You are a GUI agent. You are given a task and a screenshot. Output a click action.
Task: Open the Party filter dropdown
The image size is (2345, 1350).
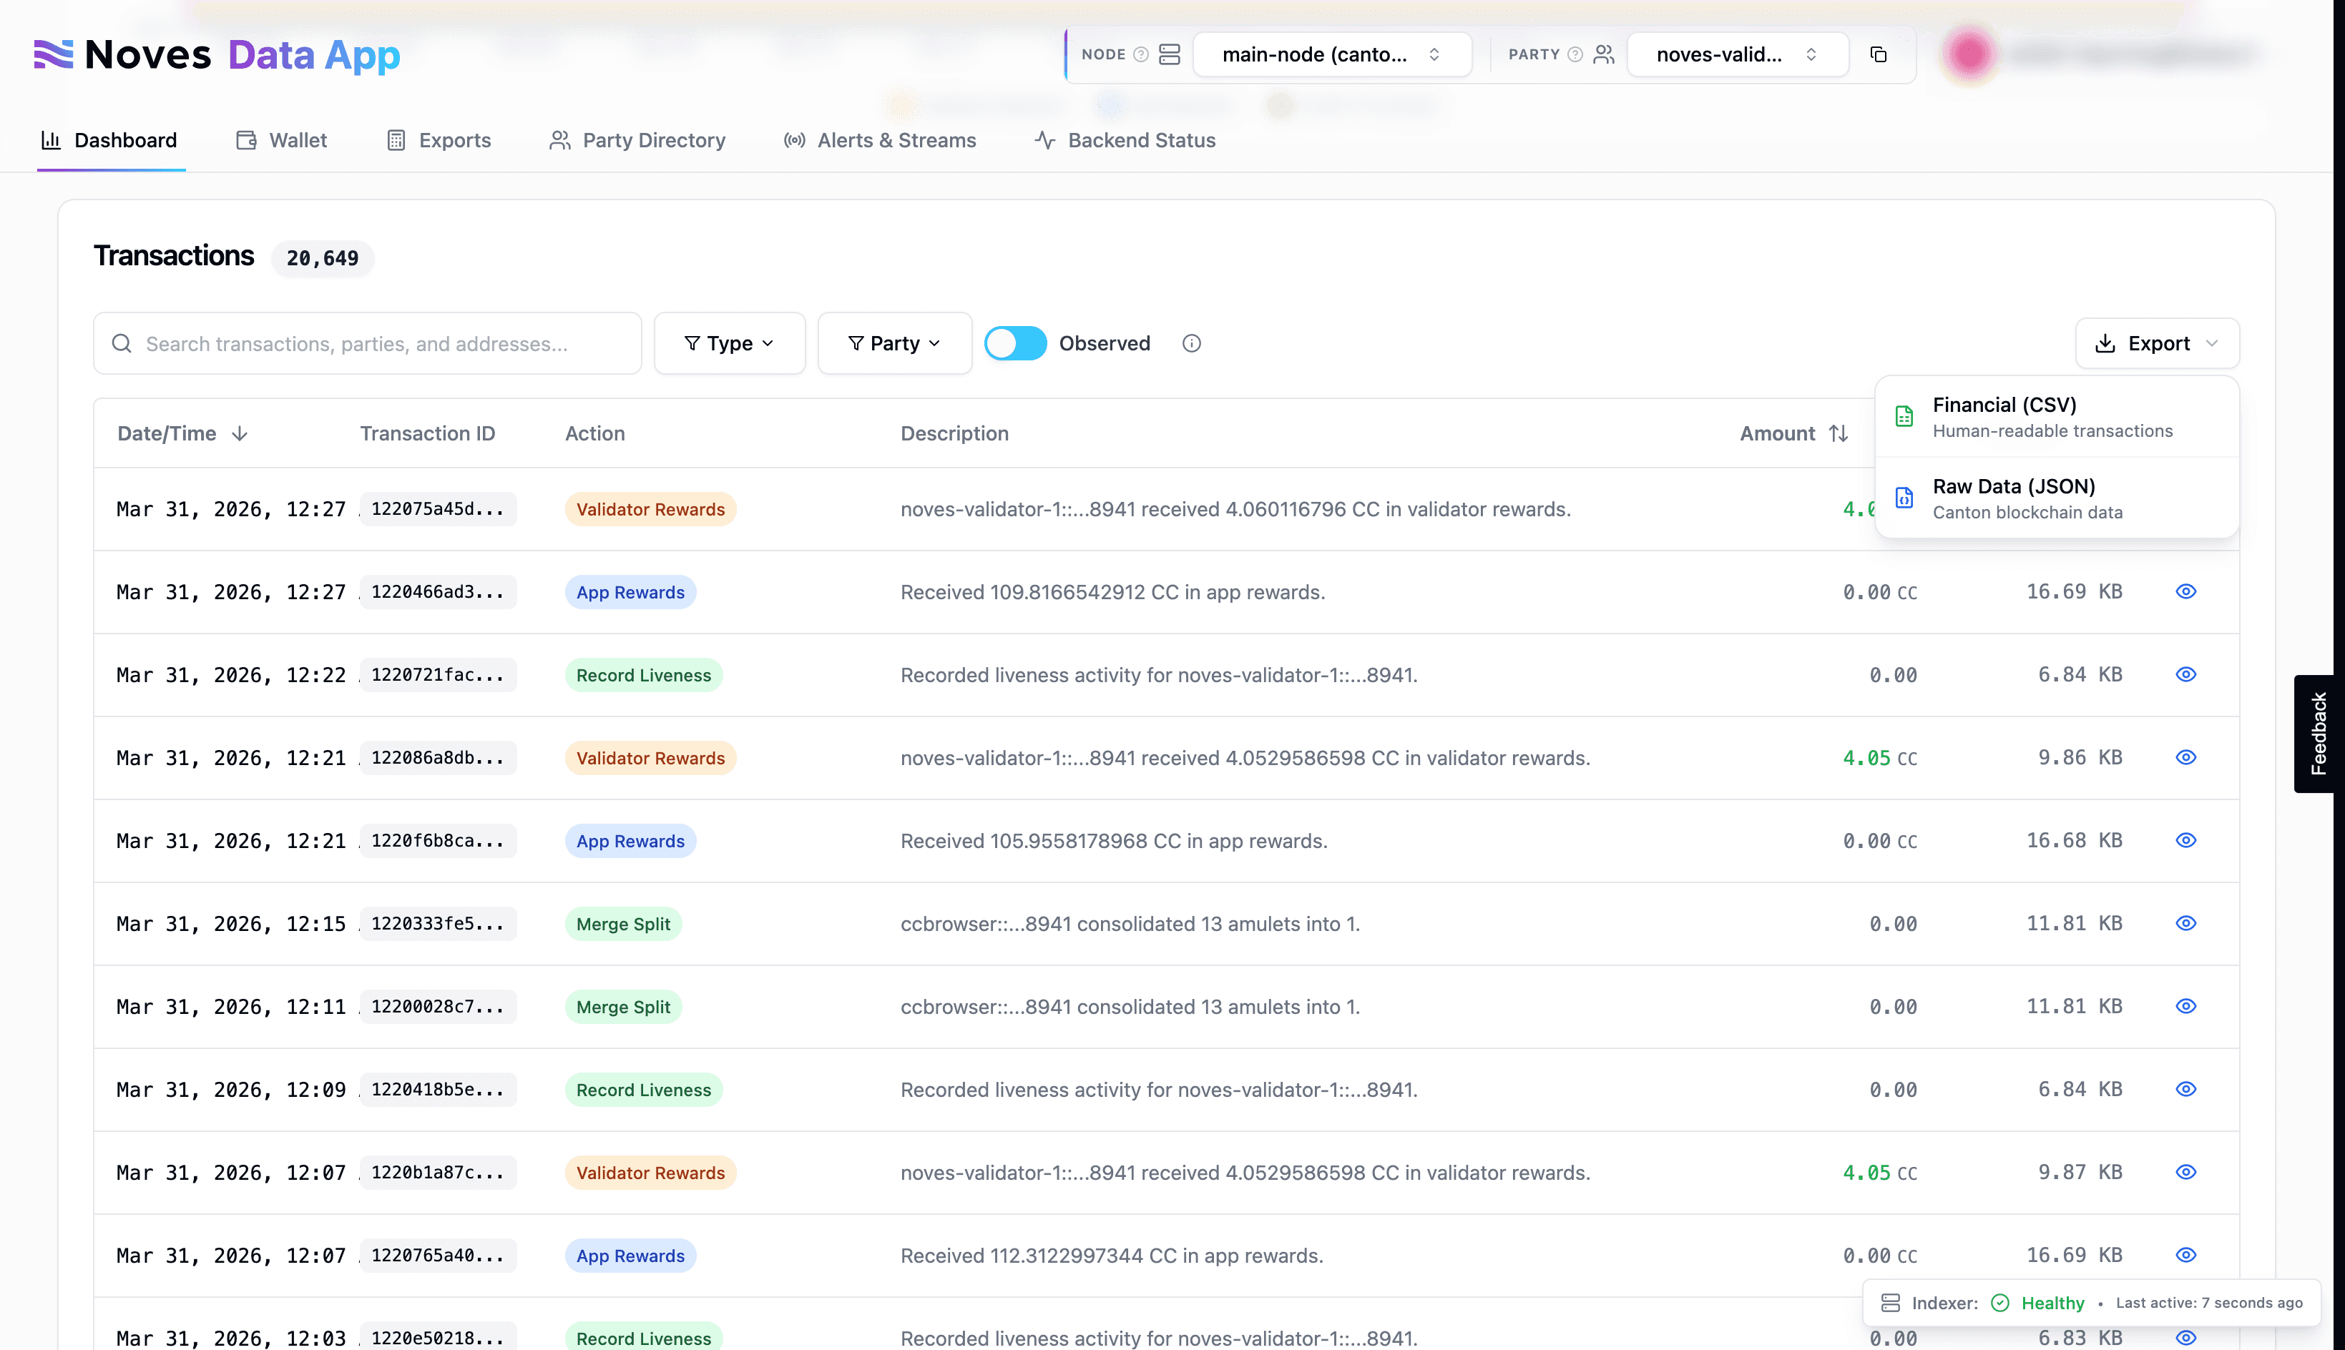(x=894, y=343)
